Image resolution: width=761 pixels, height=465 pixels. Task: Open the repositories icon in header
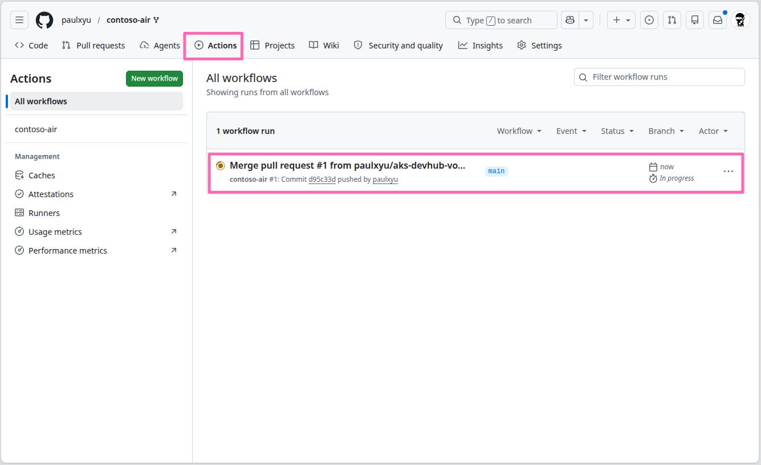(x=695, y=20)
